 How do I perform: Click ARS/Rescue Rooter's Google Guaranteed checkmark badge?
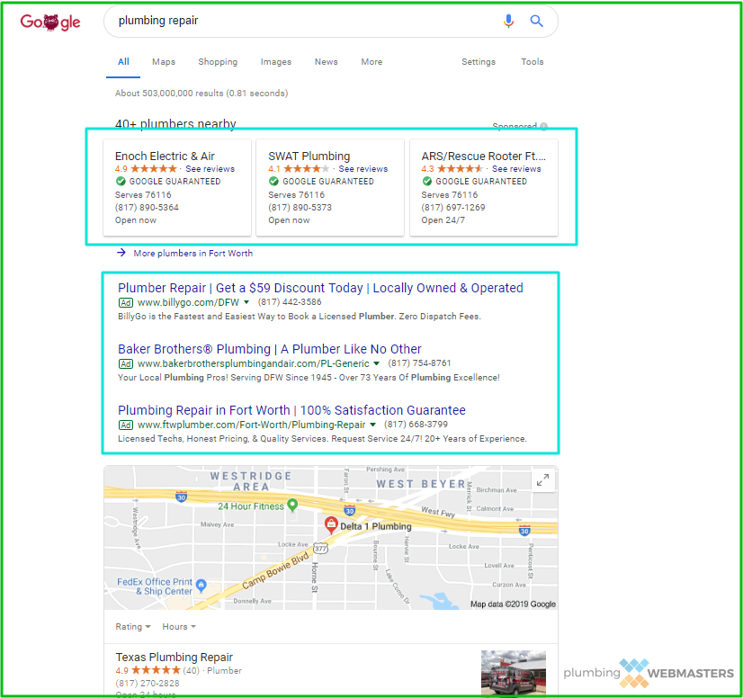427,181
